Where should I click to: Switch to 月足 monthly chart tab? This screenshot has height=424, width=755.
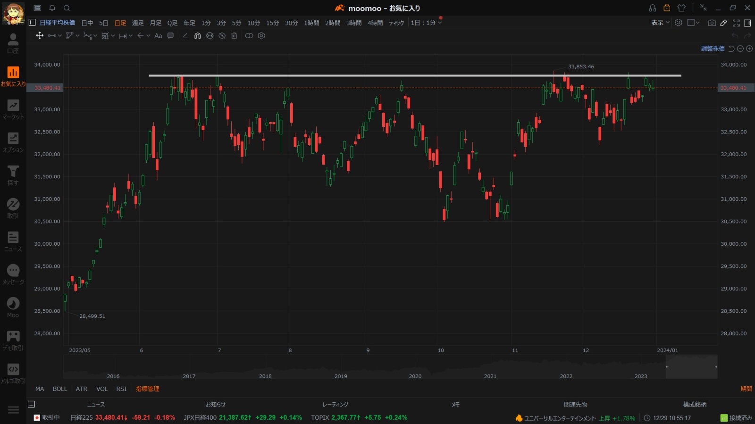click(x=155, y=23)
